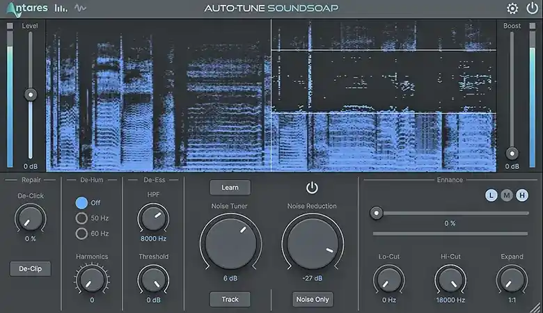The width and height of the screenshot is (543, 313).
Task: Click the Antares logo
Action: point(27,9)
